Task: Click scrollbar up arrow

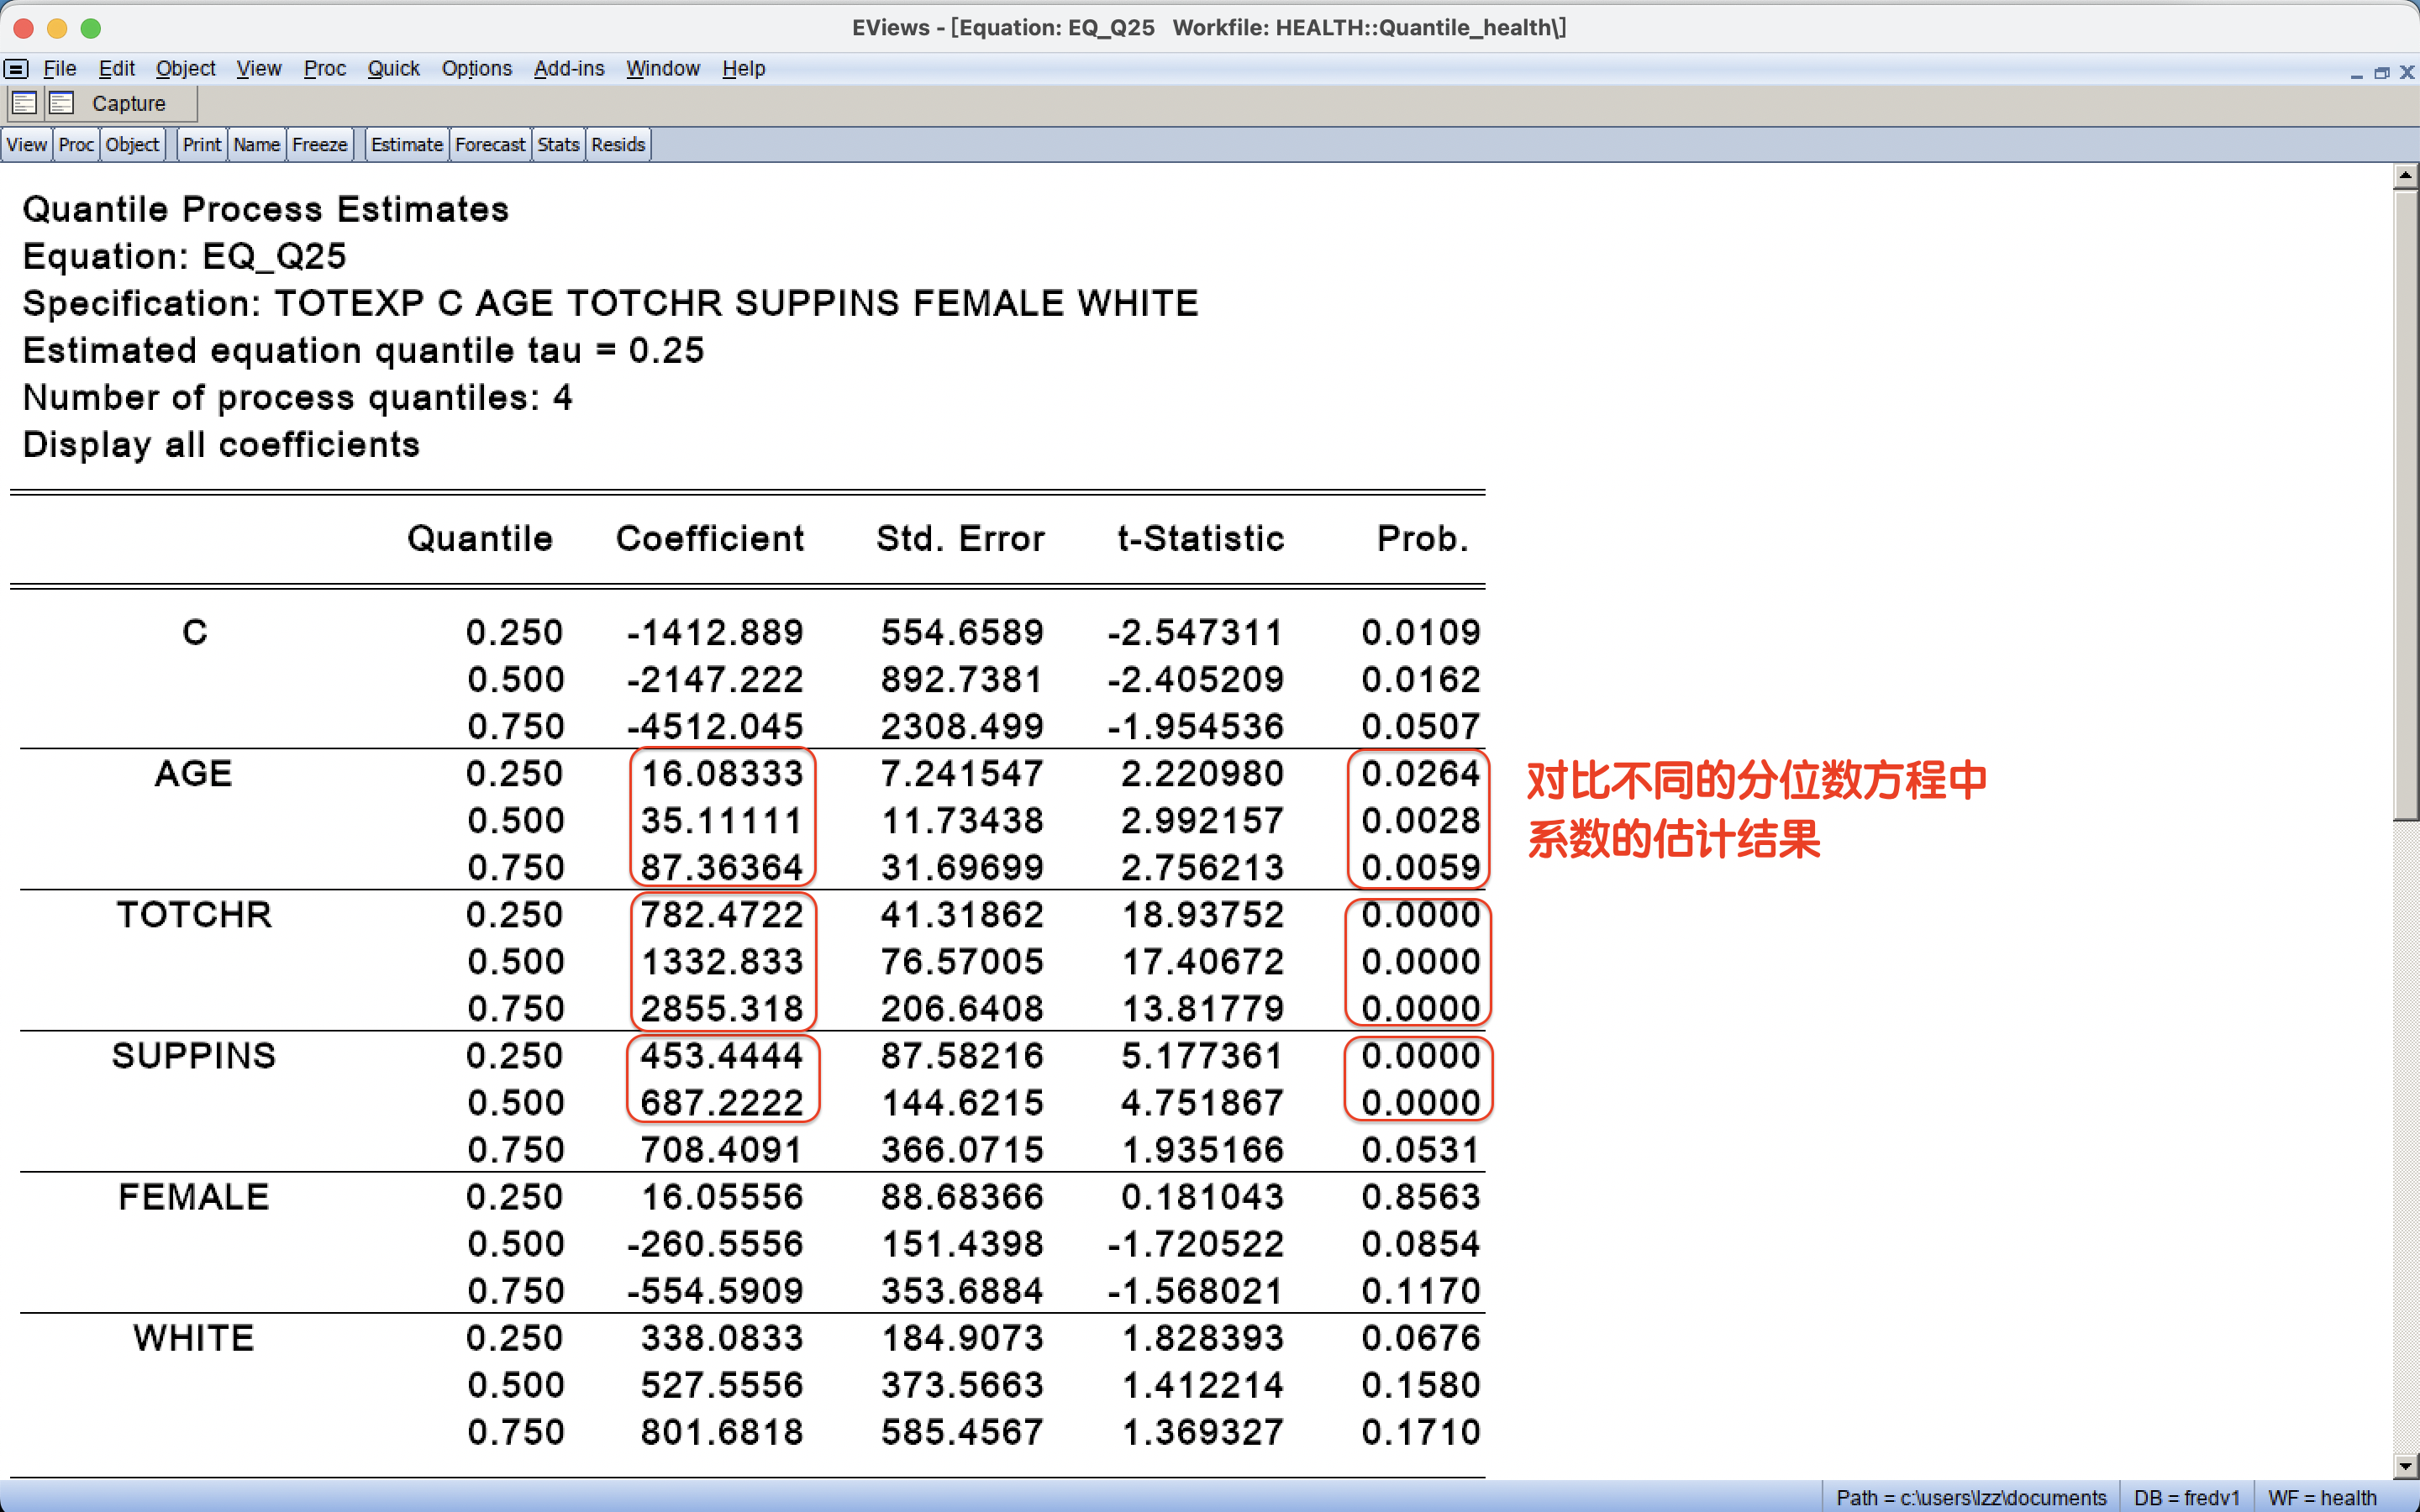Action: pyautogui.click(x=2405, y=176)
